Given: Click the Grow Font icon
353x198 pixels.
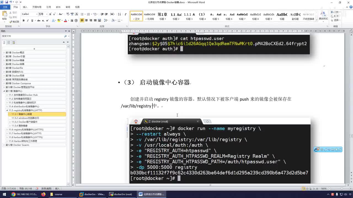Looking at the screenshot, I should [x=50, y=14].
